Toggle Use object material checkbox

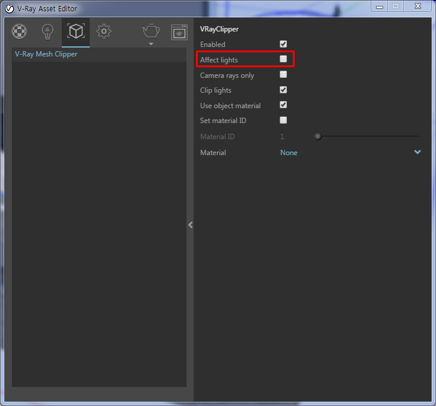click(x=283, y=105)
